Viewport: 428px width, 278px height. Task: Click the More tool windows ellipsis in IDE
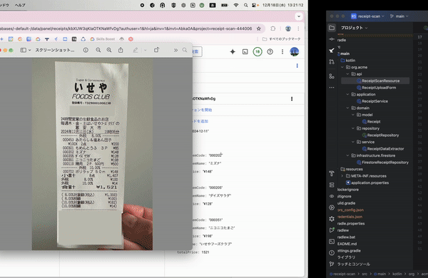pyautogui.click(x=332, y=88)
